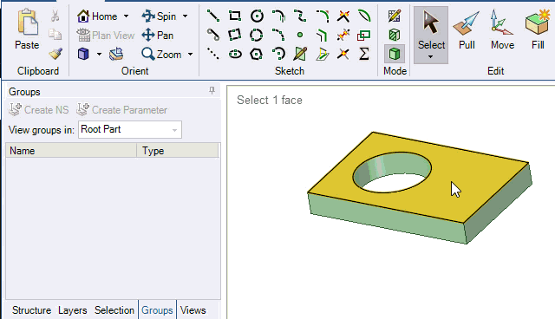Switch to Sketch mode
This screenshot has width=555, height=319.
[395, 16]
